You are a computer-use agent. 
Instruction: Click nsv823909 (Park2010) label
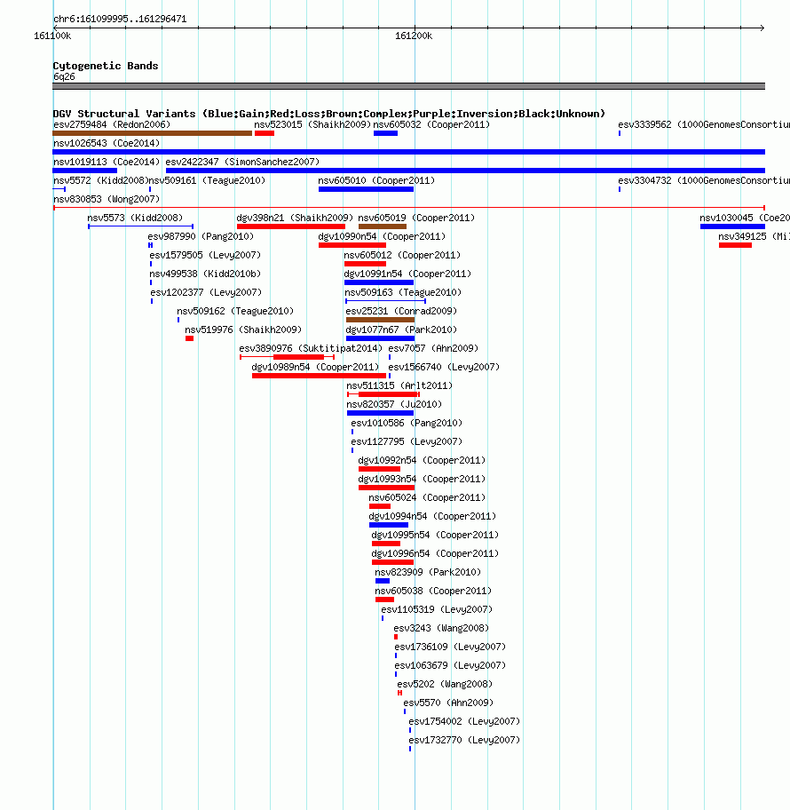pyautogui.click(x=428, y=571)
